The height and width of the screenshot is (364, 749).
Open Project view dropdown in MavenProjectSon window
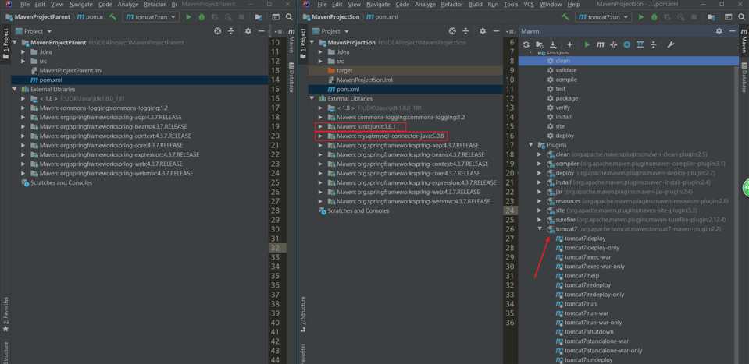pos(330,31)
